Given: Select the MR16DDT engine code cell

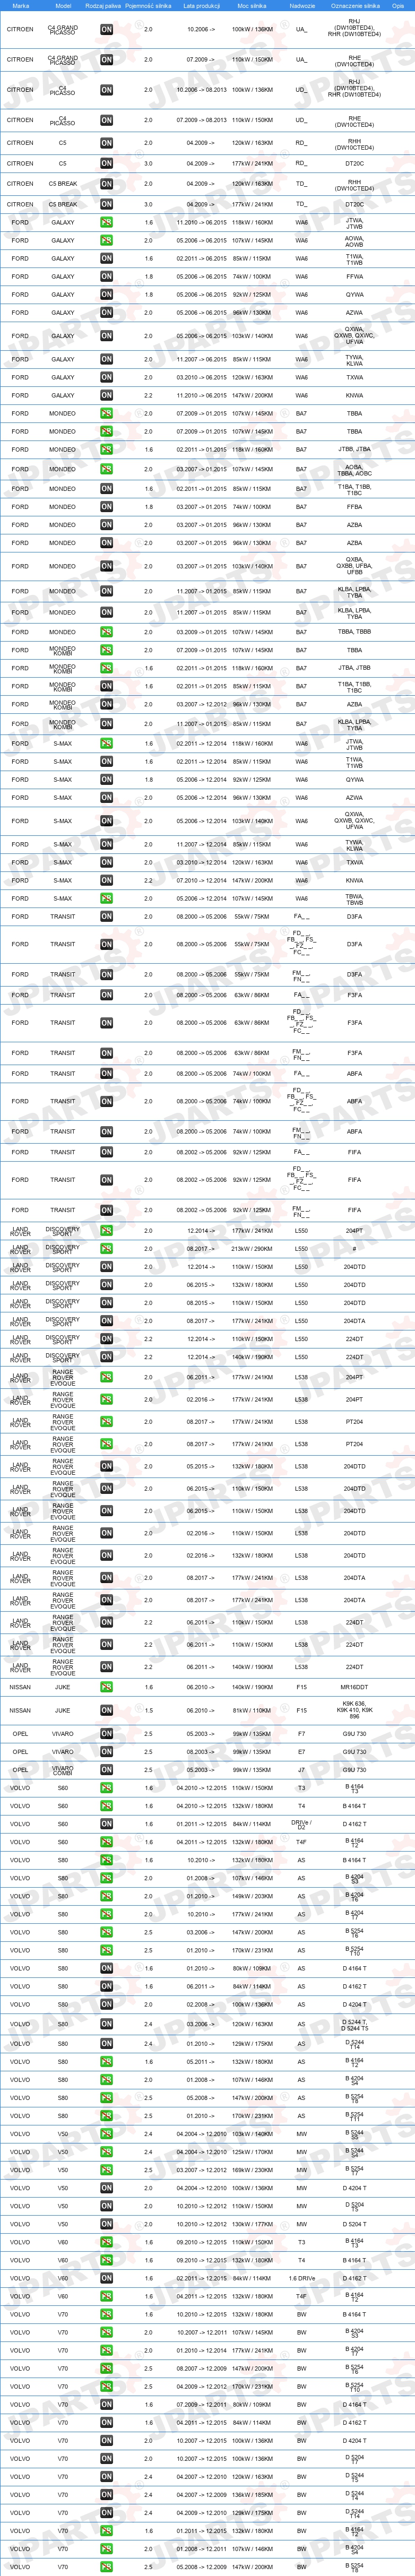Looking at the screenshot, I should tap(355, 1687).
